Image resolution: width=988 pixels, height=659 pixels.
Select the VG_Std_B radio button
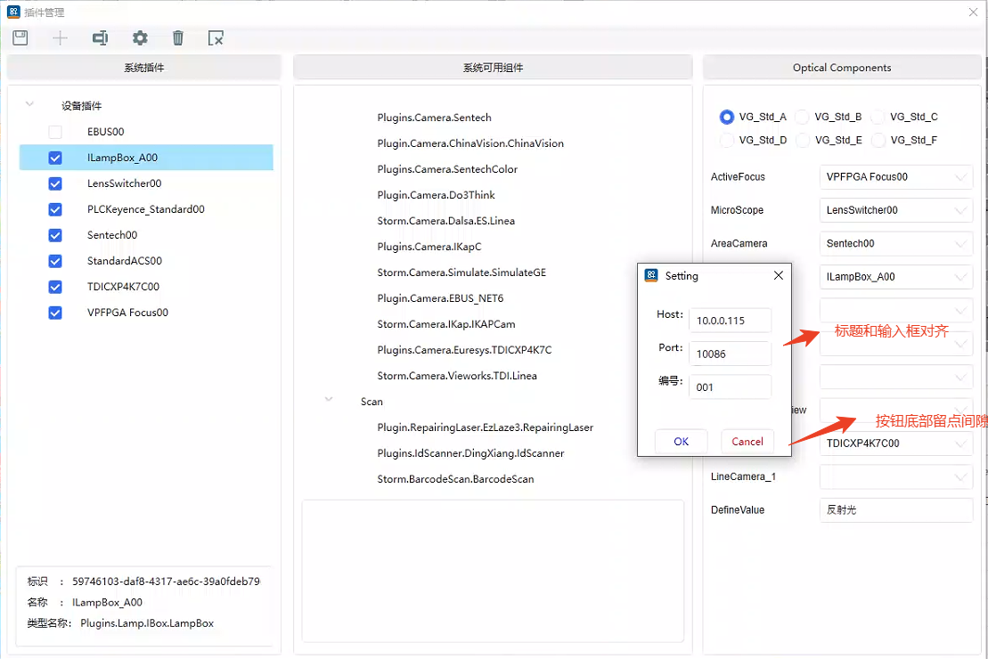coord(802,117)
